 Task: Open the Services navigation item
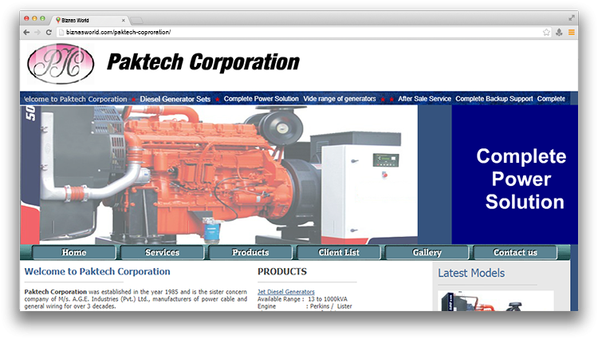click(162, 253)
